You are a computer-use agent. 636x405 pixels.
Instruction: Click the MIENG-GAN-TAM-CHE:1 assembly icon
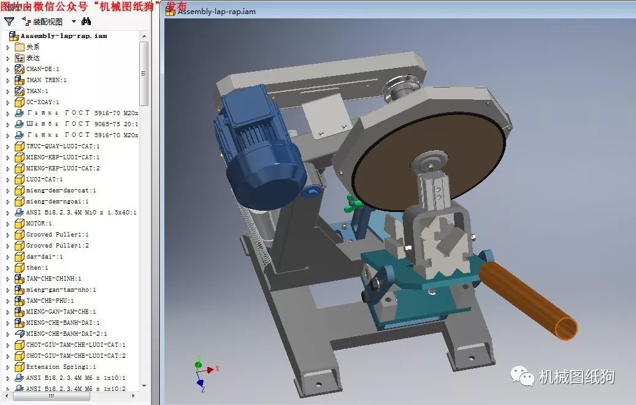[20, 311]
